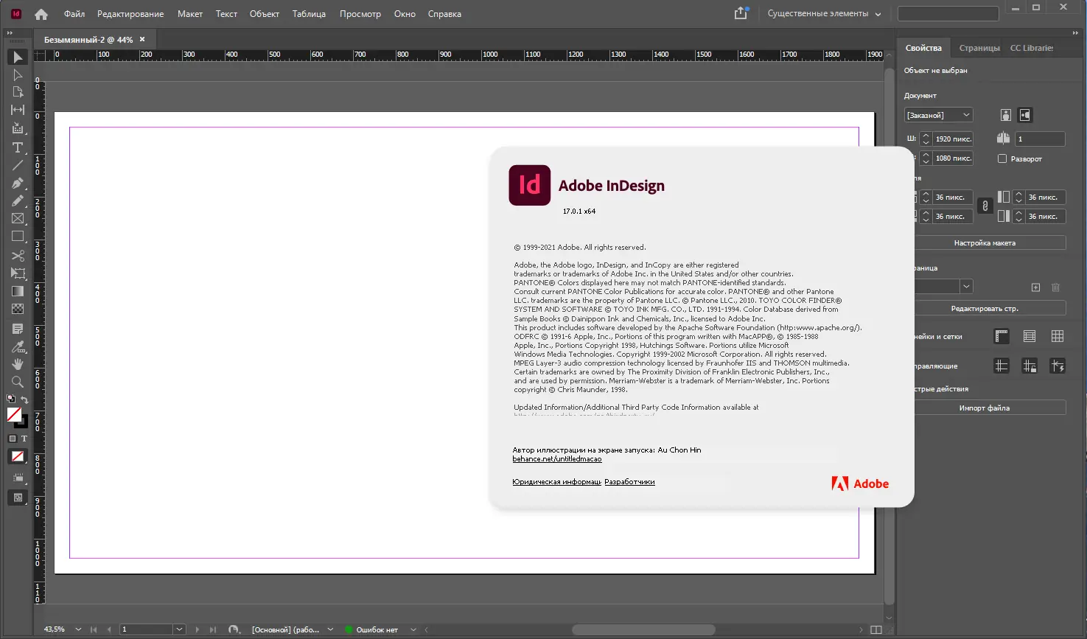
Task: Switch to the Страницы tab
Action: 979,47
